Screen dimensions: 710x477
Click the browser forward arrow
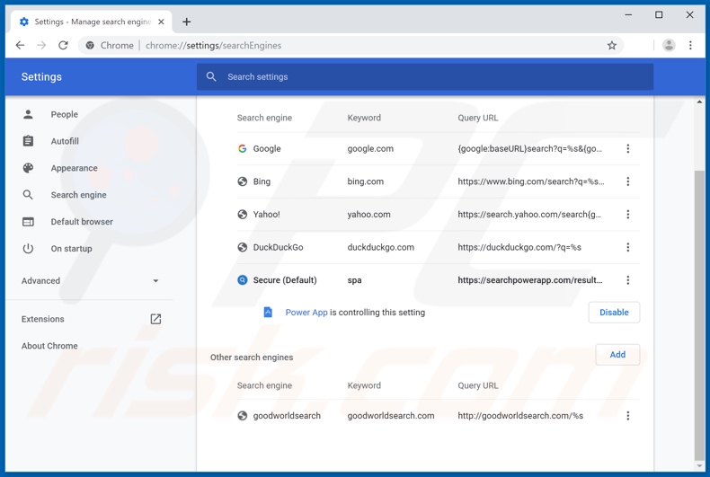pyautogui.click(x=41, y=45)
